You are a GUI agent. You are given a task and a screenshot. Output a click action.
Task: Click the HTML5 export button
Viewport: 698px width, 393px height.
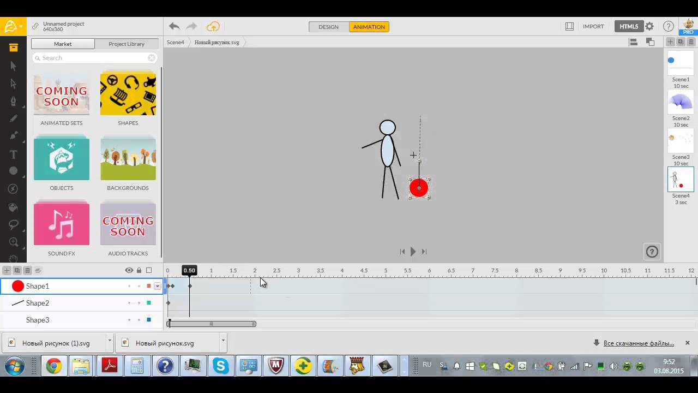coord(629,26)
